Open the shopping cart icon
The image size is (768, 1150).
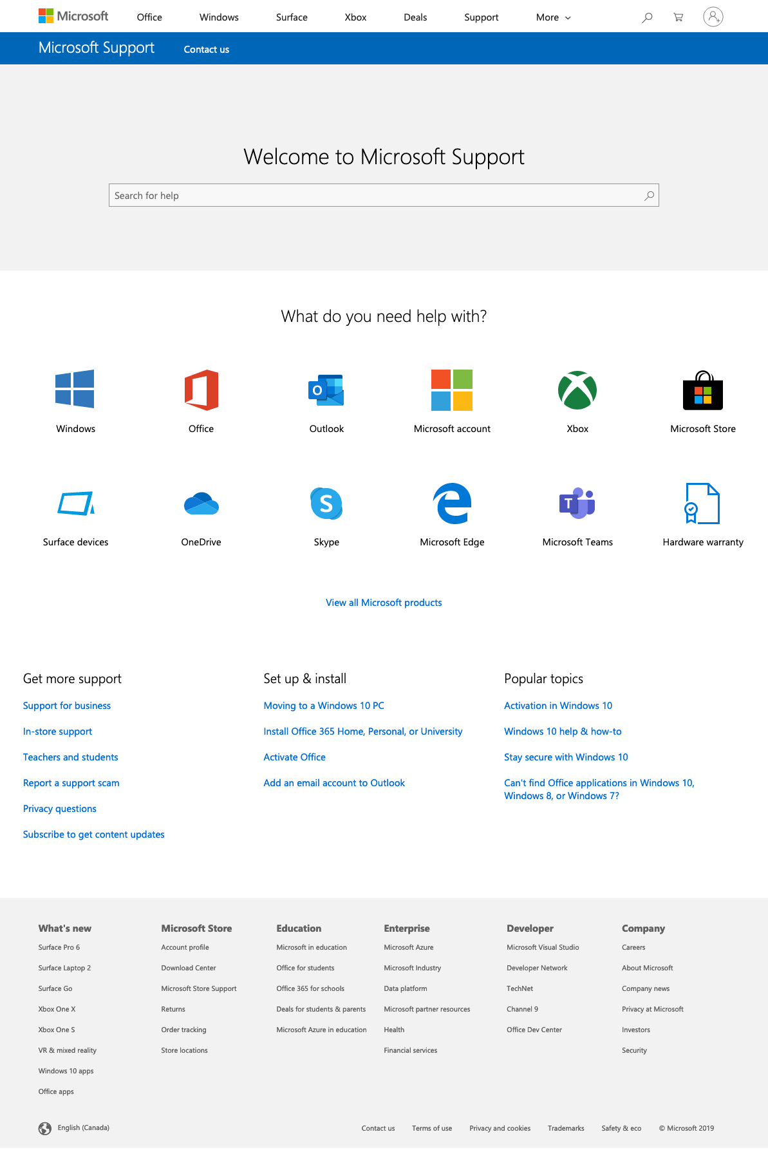(x=679, y=17)
